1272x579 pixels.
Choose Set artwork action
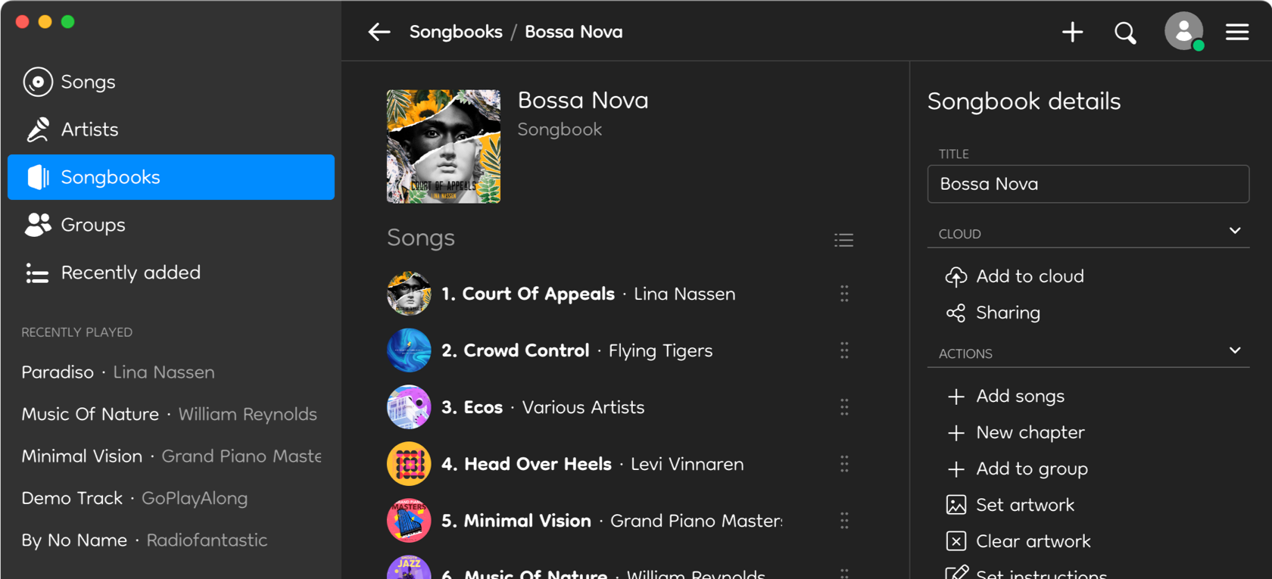[x=1024, y=505]
